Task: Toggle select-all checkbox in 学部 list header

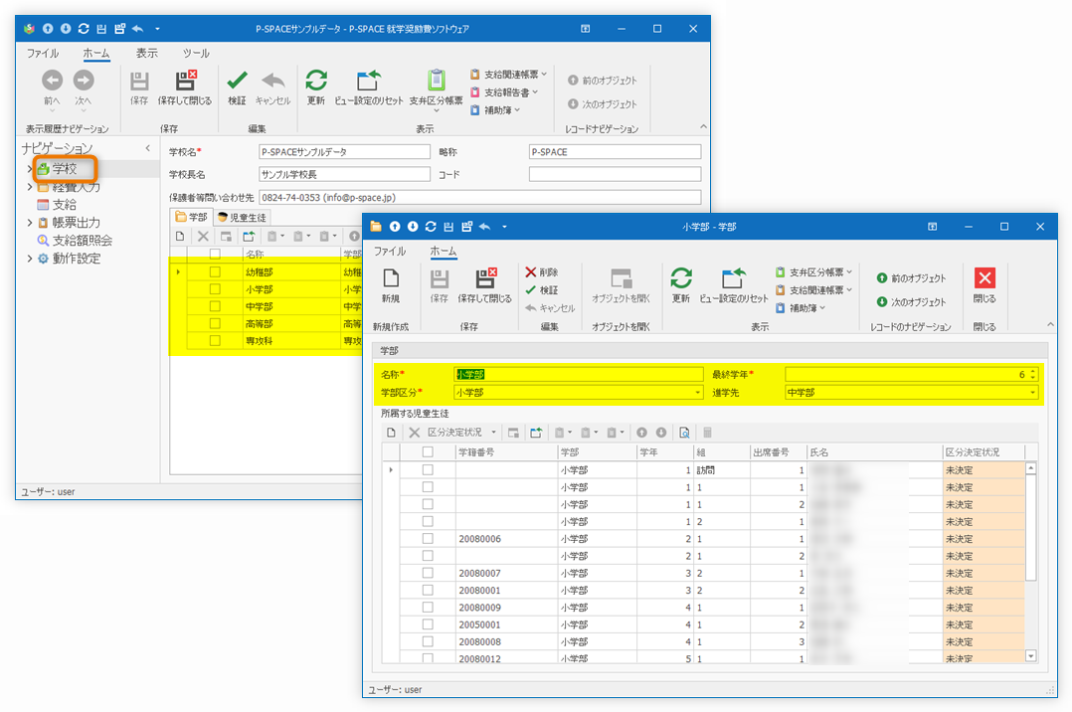Action: [x=216, y=254]
